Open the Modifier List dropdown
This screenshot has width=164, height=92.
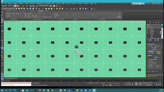pyautogui.click(x=154, y=27)
